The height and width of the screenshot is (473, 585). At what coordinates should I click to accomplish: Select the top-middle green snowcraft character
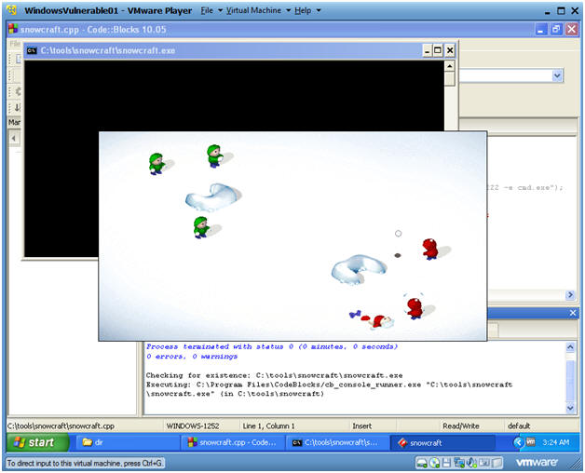click(214, 155)
